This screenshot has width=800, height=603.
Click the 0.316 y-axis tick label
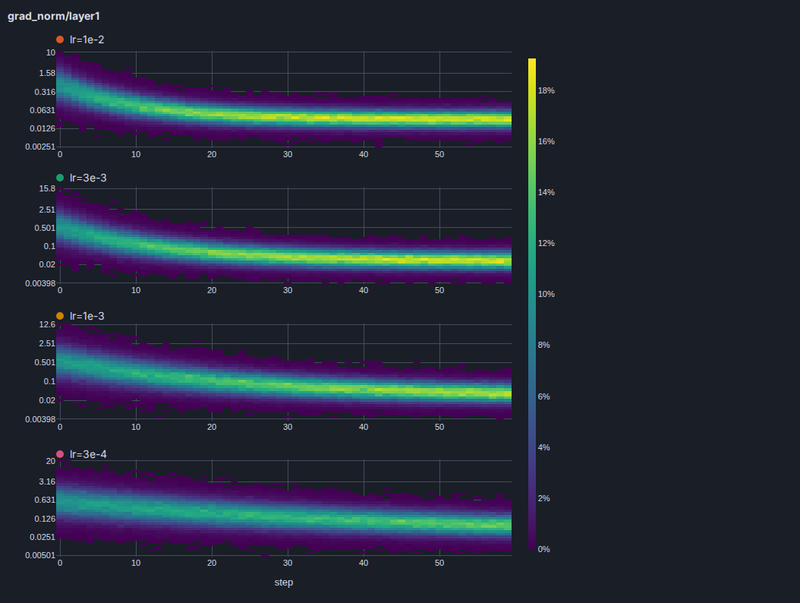pyautogui.click(x=45, y=92)
